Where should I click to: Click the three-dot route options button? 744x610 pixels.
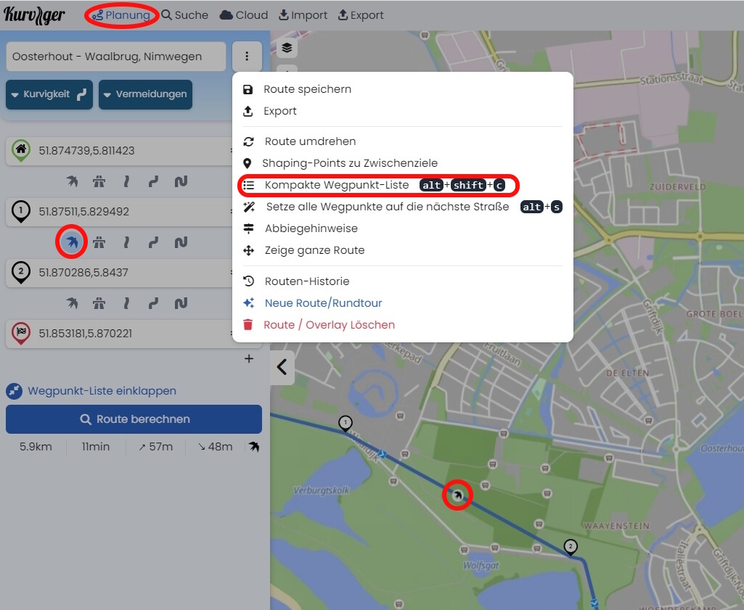247,57
